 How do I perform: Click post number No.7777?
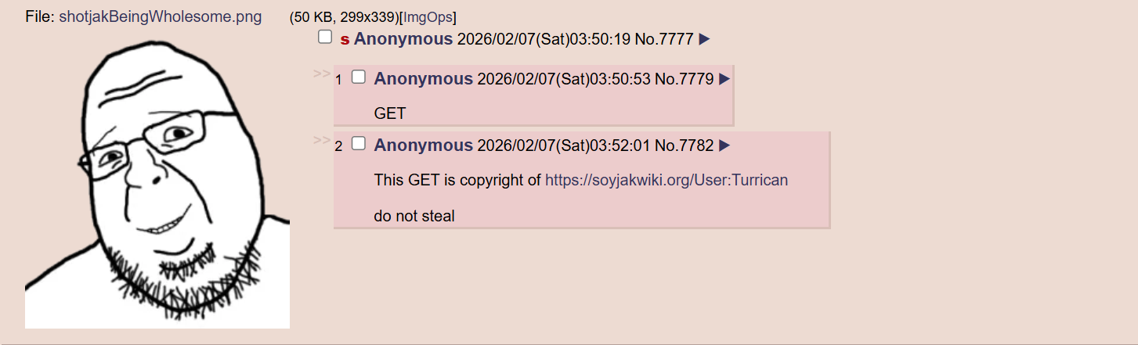pos(664,39)
